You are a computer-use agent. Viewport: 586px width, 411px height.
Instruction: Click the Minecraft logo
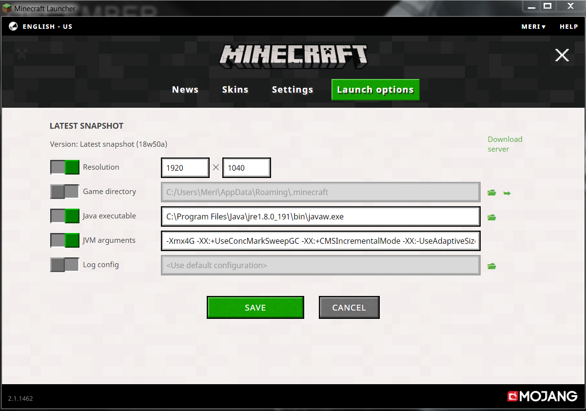293,56
